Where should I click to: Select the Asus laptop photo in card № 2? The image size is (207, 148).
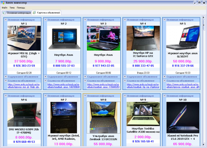click(64, 38)
